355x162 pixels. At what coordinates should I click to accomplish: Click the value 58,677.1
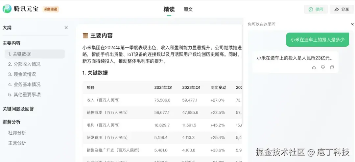(162, 112)
